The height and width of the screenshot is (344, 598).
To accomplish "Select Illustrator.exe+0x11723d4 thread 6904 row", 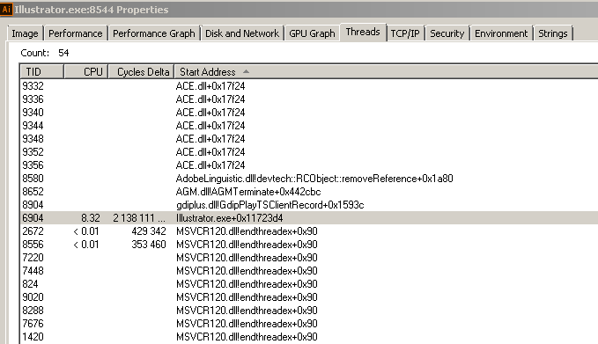I will coord(309,218).
